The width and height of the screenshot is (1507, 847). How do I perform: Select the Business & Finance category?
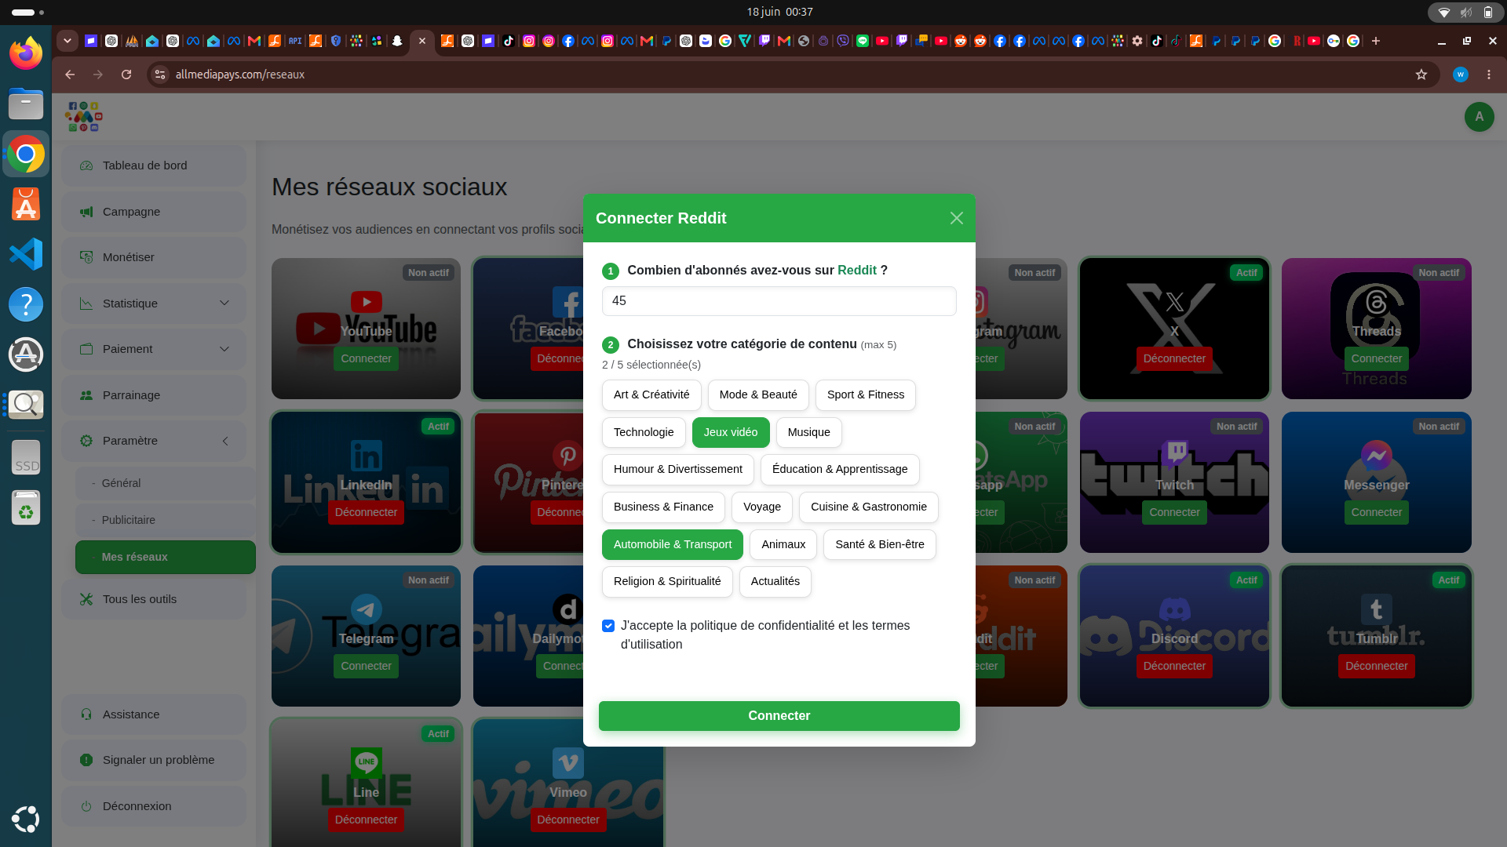point(663,507)
